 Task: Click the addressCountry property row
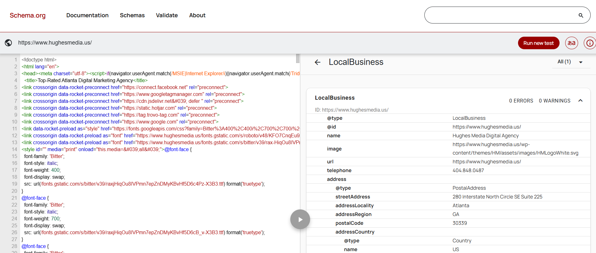pyautogui.click(x=448, y=232)
